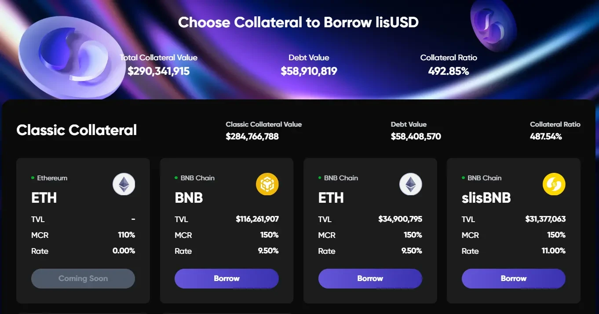Click the green dot beside BNB's chain label

click(x=176, y=178)
